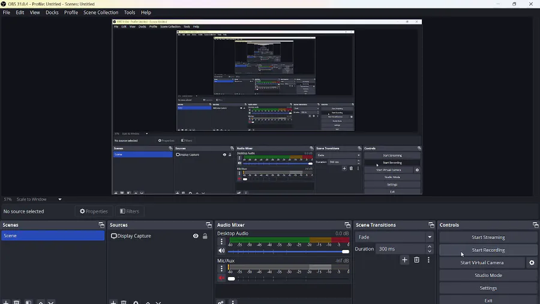Image resolution: width=540 pixels, height=304 pixels.
Task: Remove selected source with trash icon
Action: 124,302
